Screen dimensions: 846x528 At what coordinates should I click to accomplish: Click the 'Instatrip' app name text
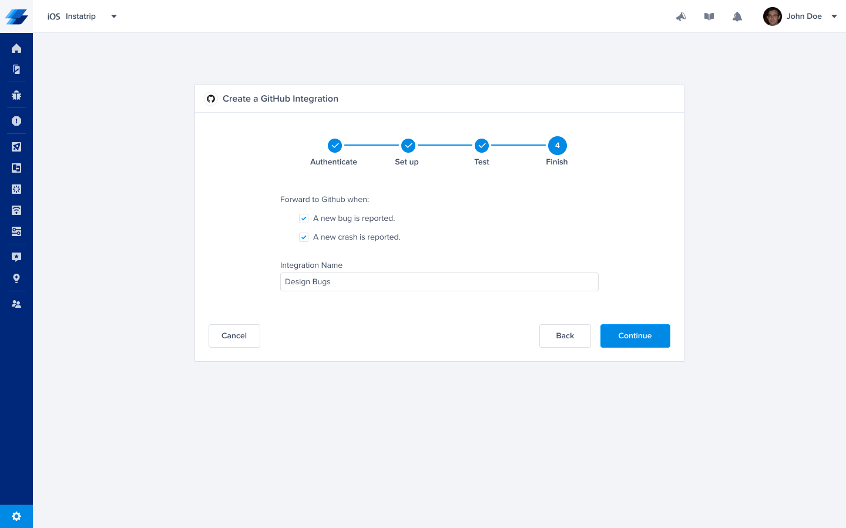[x=80, y=16]
